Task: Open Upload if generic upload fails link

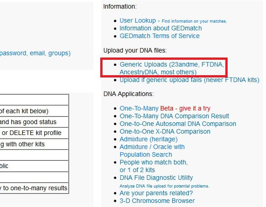Action: click(189, 80)
